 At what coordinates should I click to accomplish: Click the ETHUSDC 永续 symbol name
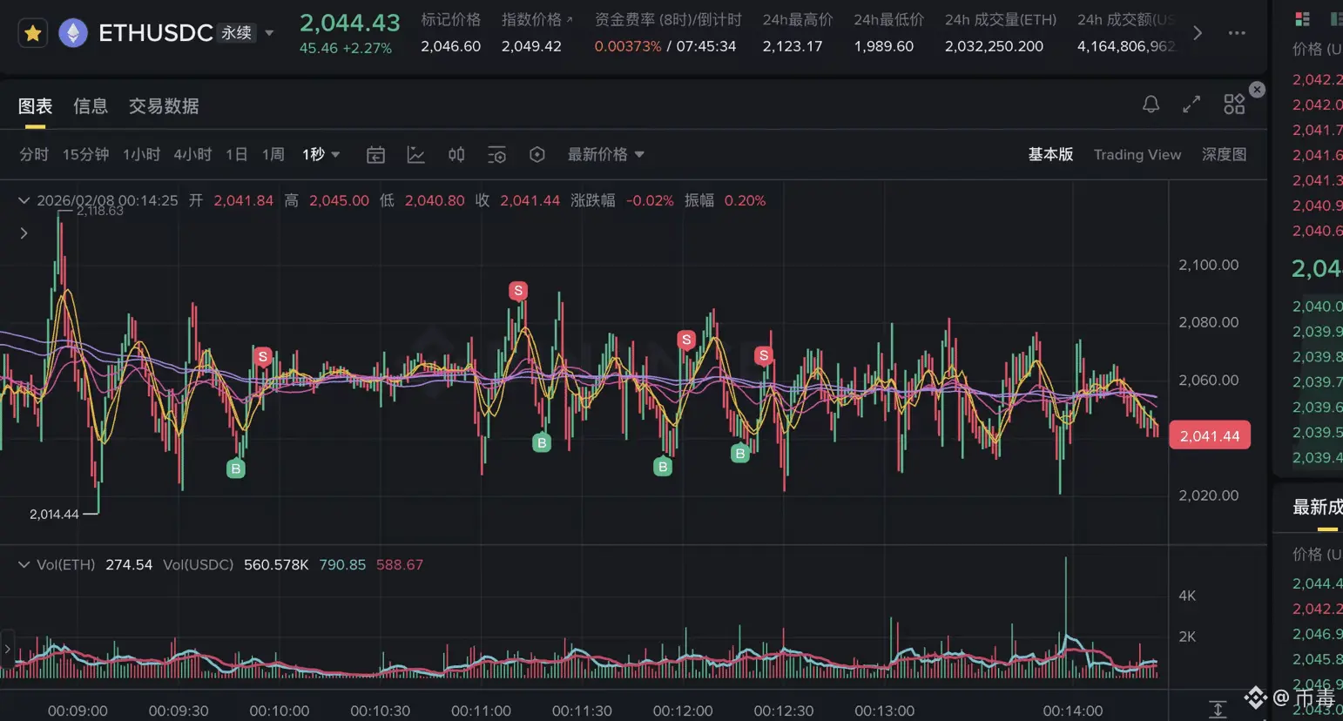176,33
